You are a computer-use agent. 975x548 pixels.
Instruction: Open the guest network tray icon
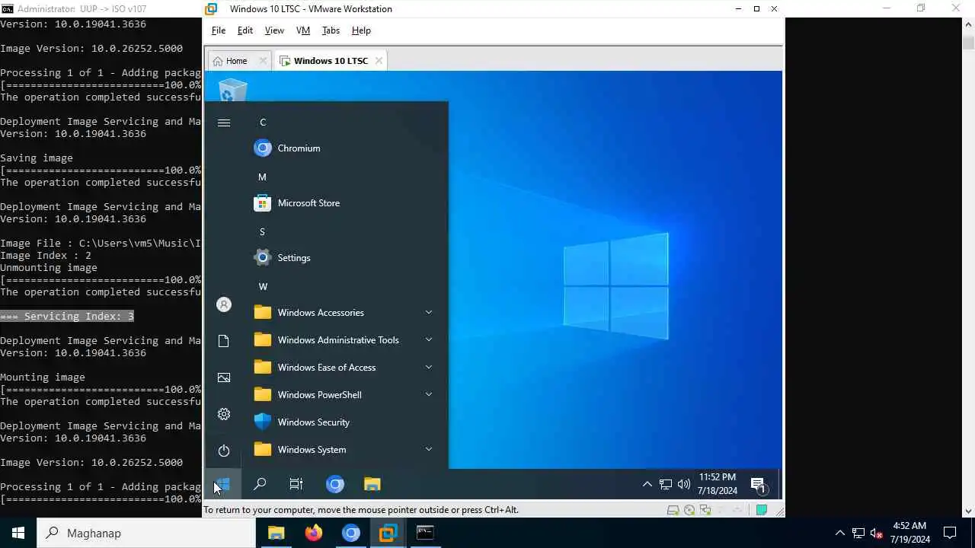[665, 484]
